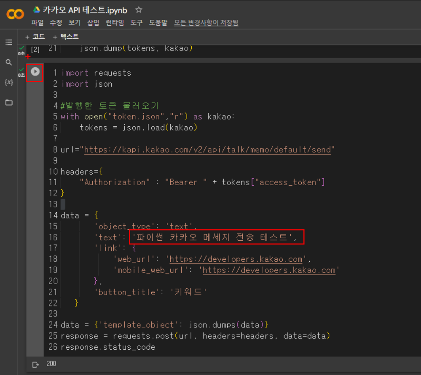
Task: Open the table of contents sidebar icon
Action: tap(9, 42)
